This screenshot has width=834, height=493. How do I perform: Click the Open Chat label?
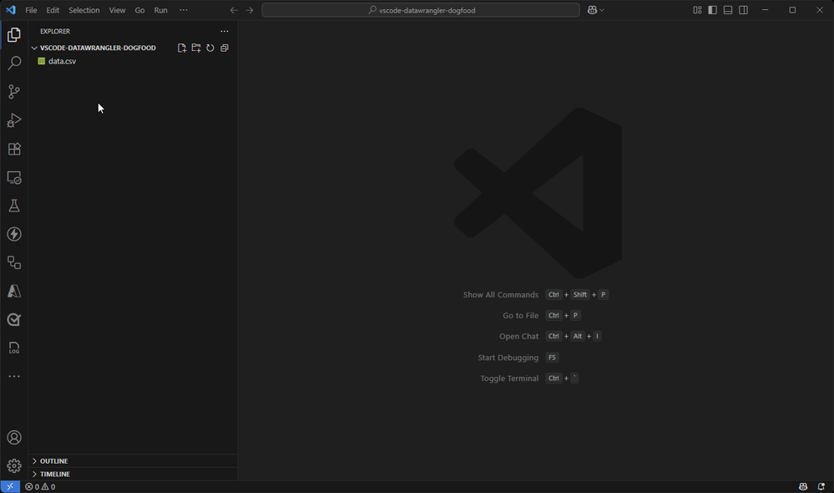[518, 337]
